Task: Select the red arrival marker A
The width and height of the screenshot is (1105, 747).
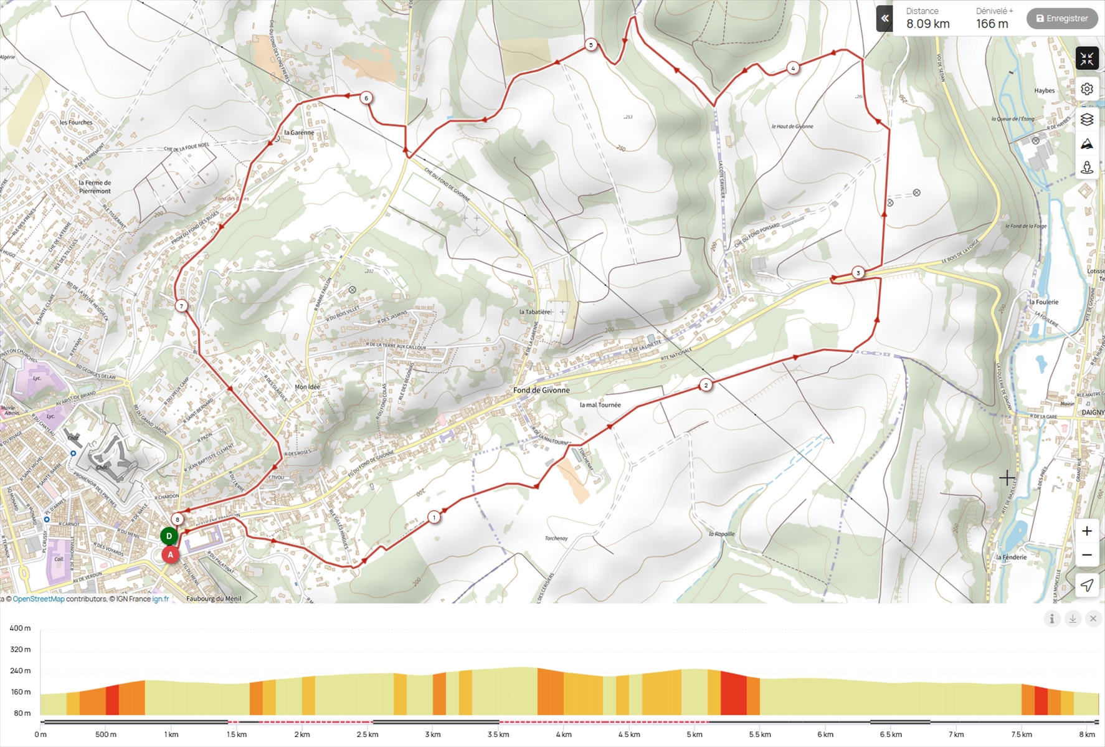Action: 170,554
